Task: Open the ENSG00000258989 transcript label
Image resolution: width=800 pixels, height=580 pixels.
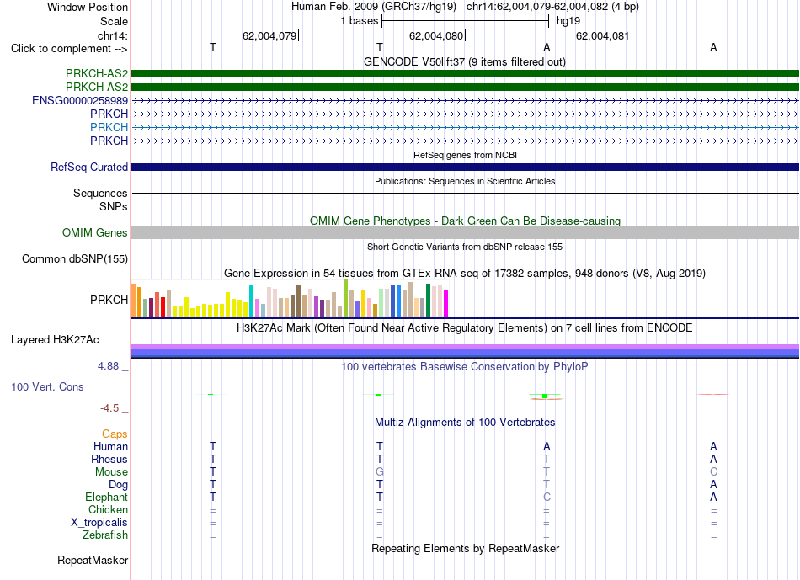Action: coord(80,100)
